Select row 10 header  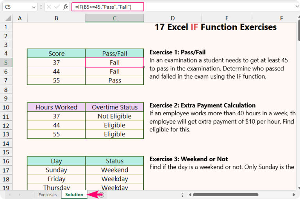(6, 107)
